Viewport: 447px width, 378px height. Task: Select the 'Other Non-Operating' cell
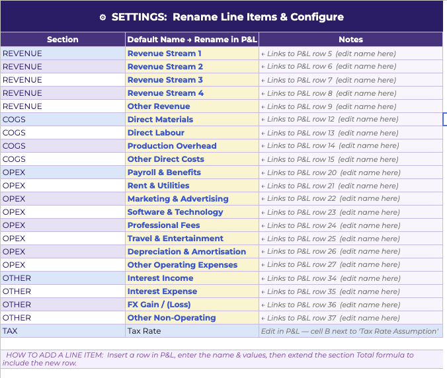click(x=192, y=318)
